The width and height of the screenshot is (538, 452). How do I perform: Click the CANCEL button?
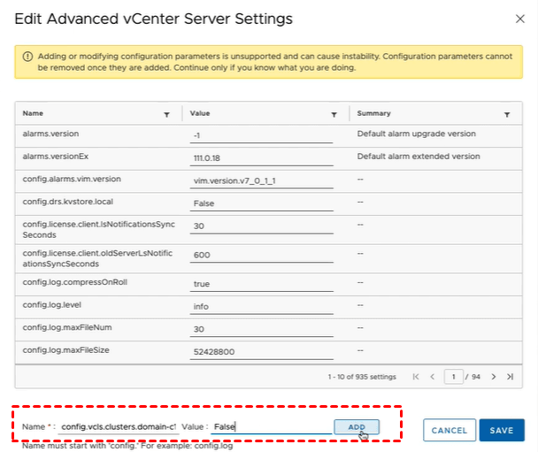click(x=450, y=430)
